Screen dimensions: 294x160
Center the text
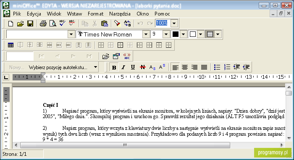[x=185, y=67]
